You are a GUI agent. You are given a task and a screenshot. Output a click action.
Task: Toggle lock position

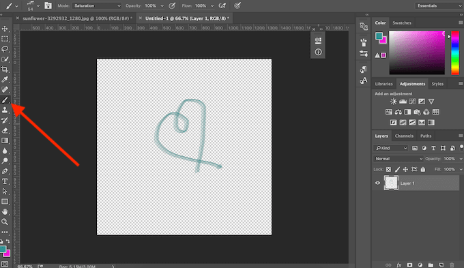[405, 169]
